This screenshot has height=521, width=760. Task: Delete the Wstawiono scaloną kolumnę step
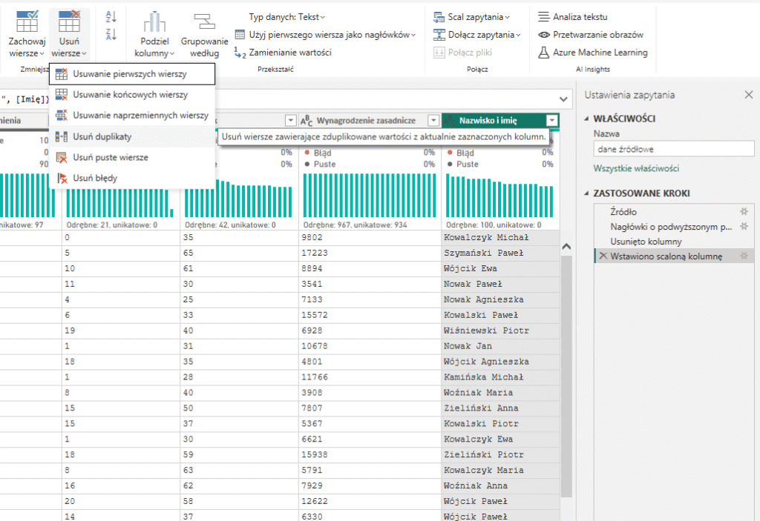point(603,256)
